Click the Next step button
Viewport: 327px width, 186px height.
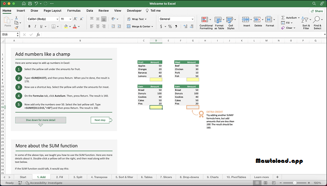[x=102, y=120]
